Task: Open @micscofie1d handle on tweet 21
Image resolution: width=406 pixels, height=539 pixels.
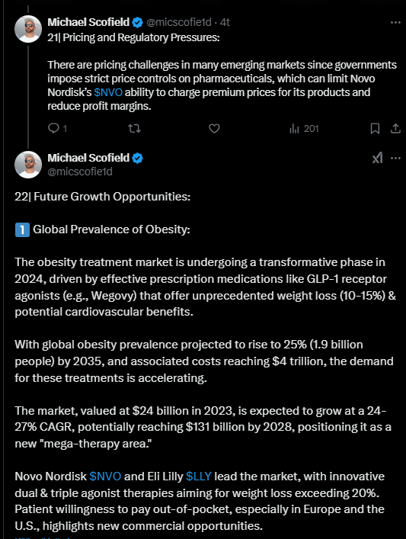Action: [x=179, y=22]
